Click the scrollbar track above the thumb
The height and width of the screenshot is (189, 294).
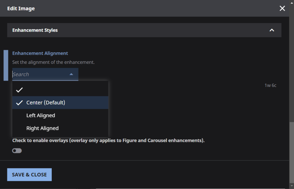point(292,70)
